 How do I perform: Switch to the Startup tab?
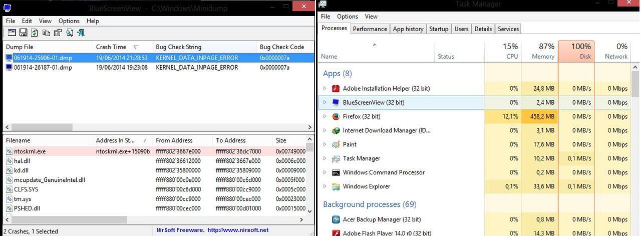pos(439,29)
